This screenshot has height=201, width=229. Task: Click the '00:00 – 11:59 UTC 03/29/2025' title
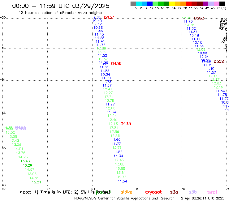tap(61, 6)
